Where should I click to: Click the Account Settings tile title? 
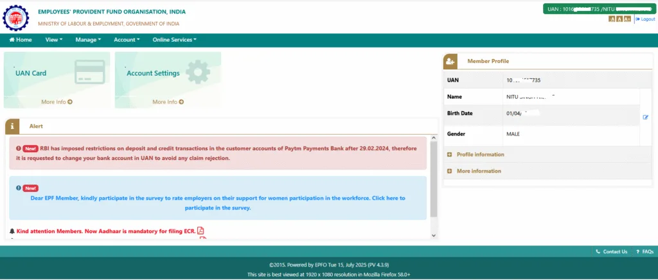pyautogui.click(x=153, y=73)
